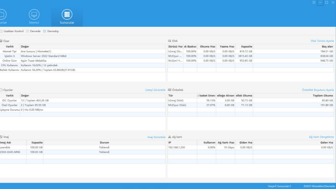Switch to the İstemci tab
Image resolution: width=336 pixels, height=189 pixels.
[x=34, y=17]
